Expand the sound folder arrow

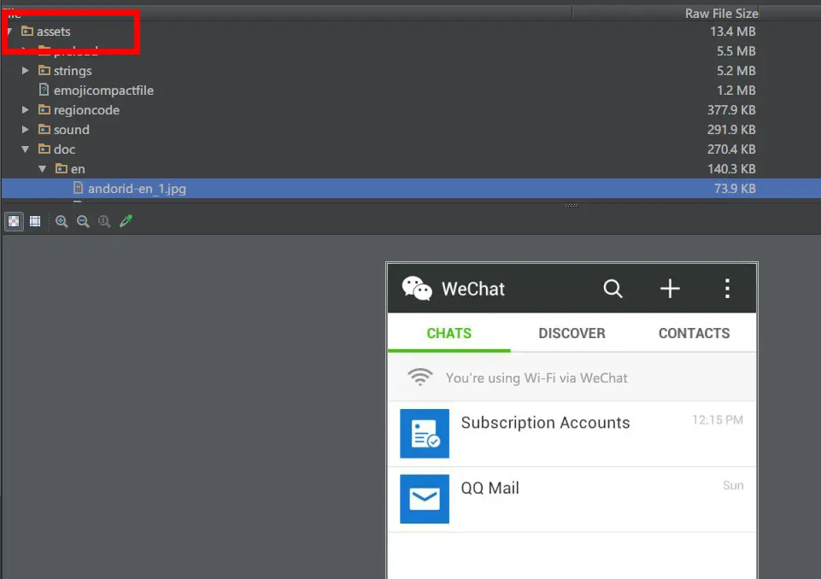pyautogui.click(x=25, y=129)
